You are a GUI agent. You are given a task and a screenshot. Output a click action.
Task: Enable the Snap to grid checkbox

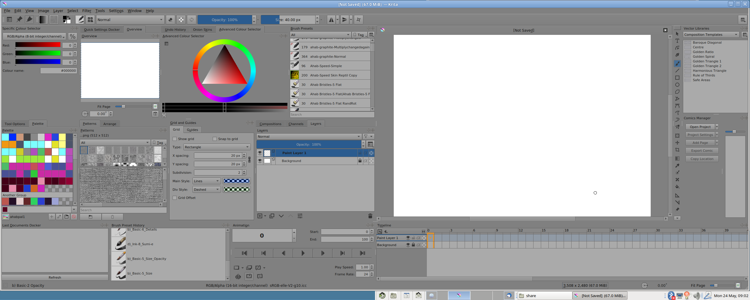tap(215, 139)
